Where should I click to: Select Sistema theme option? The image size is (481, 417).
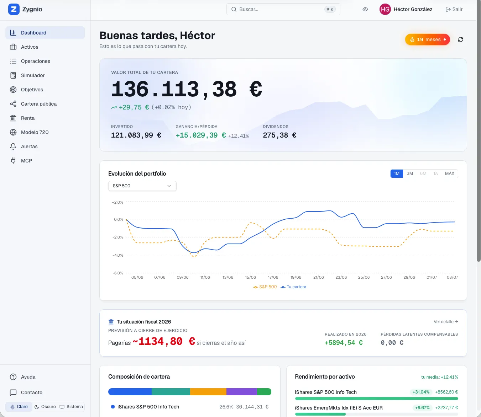point(71,407)
